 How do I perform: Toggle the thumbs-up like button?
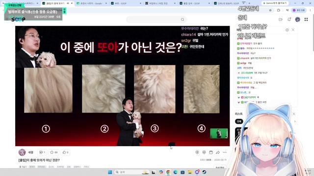point(65,152)
